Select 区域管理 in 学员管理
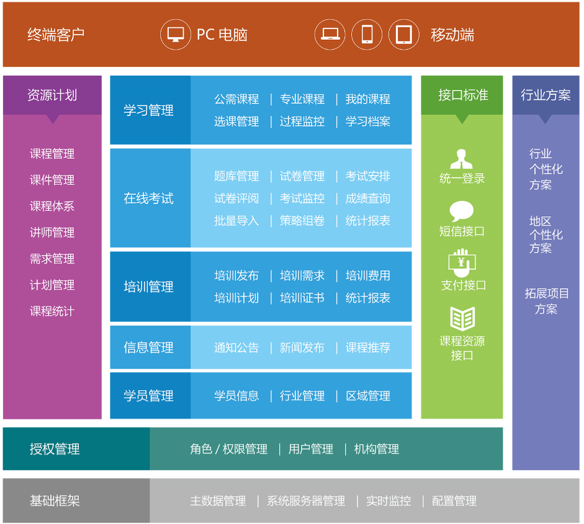 (x=367, y=396)
